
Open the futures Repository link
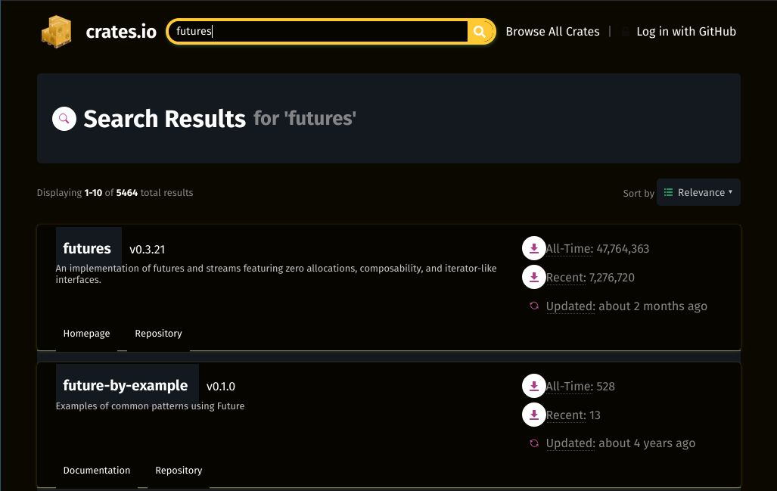coord(158,334)
